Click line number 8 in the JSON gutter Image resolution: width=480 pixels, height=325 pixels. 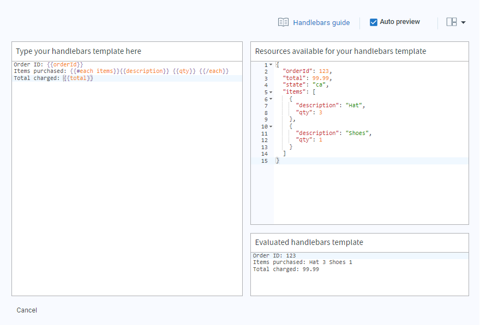click(x=266, y=113)
